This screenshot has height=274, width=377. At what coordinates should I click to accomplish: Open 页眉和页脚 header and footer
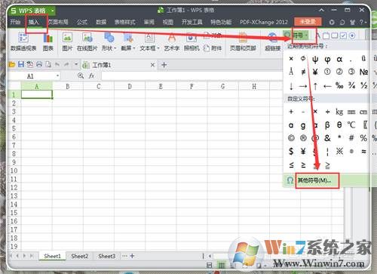[243, 42]
